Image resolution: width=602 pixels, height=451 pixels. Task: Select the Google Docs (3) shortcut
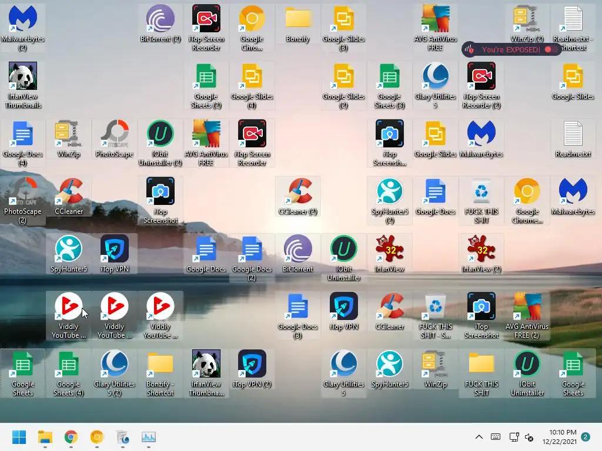point(297,315)
